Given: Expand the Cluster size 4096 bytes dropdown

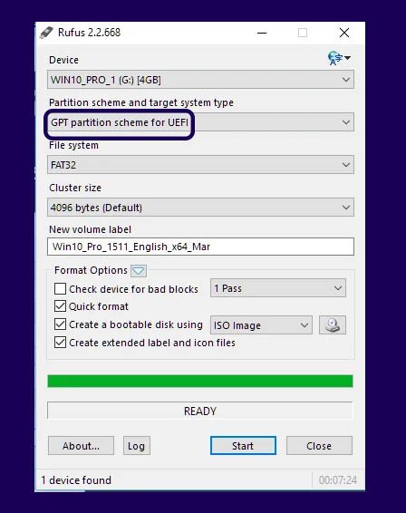Looking at the screenshot, I should 200,207.
